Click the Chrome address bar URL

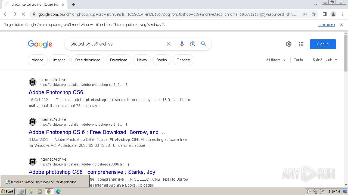click(168, 14)
